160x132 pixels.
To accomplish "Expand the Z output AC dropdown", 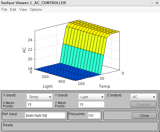I will (143, 97).
